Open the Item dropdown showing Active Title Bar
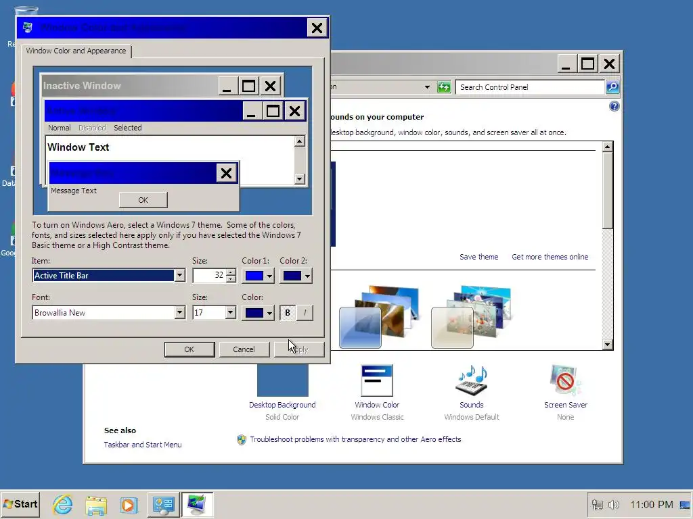The image size is (693, 519). (x=179, y=276)
